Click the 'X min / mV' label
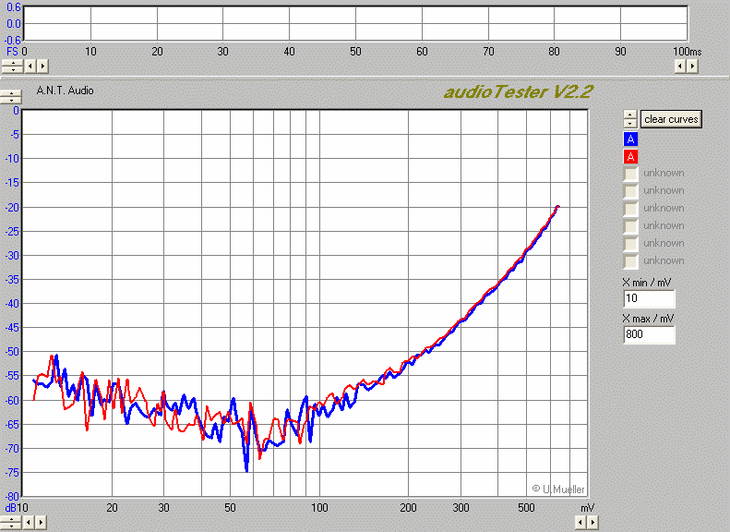This screenshot has height=532, width=730. [647, 283]
